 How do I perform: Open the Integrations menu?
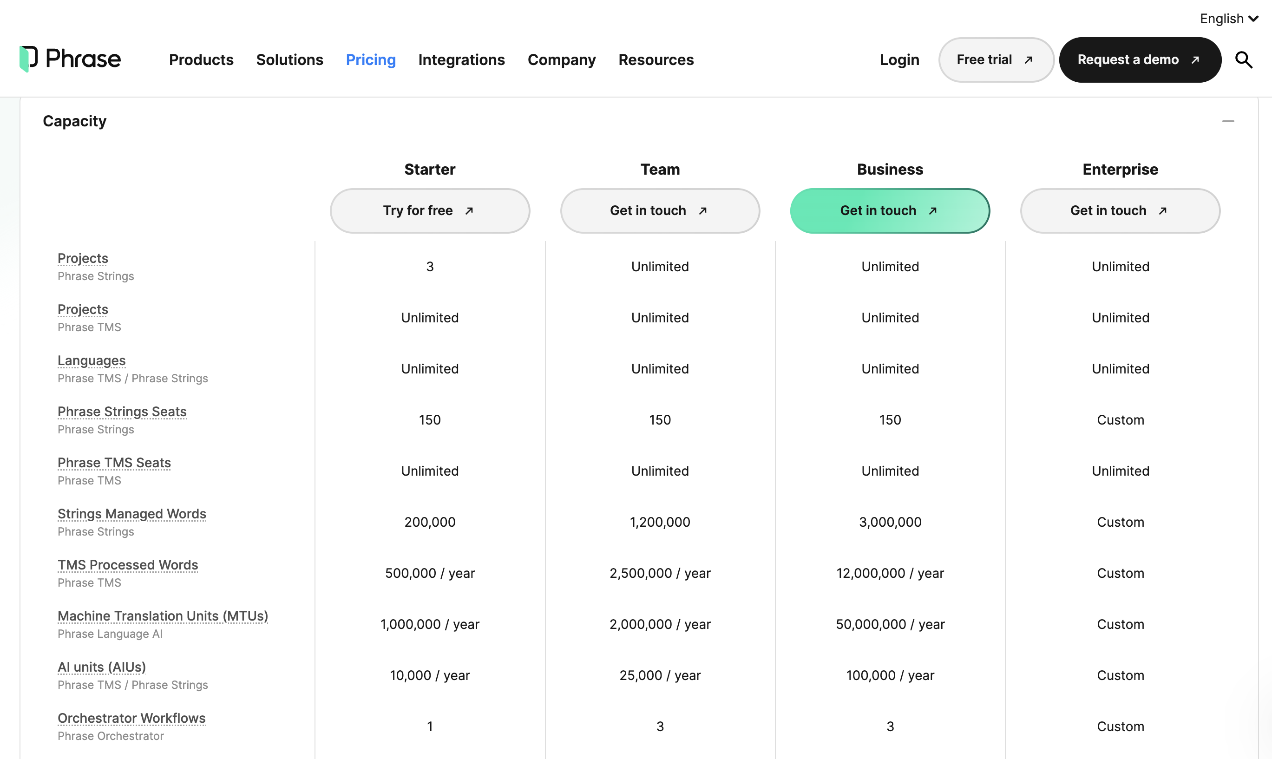point(461,60)
